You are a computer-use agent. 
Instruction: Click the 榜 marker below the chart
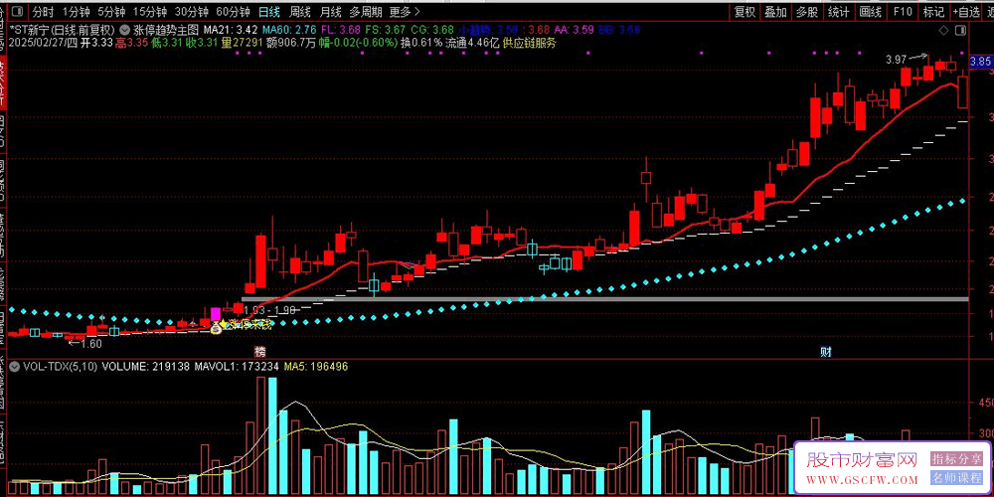259,351
